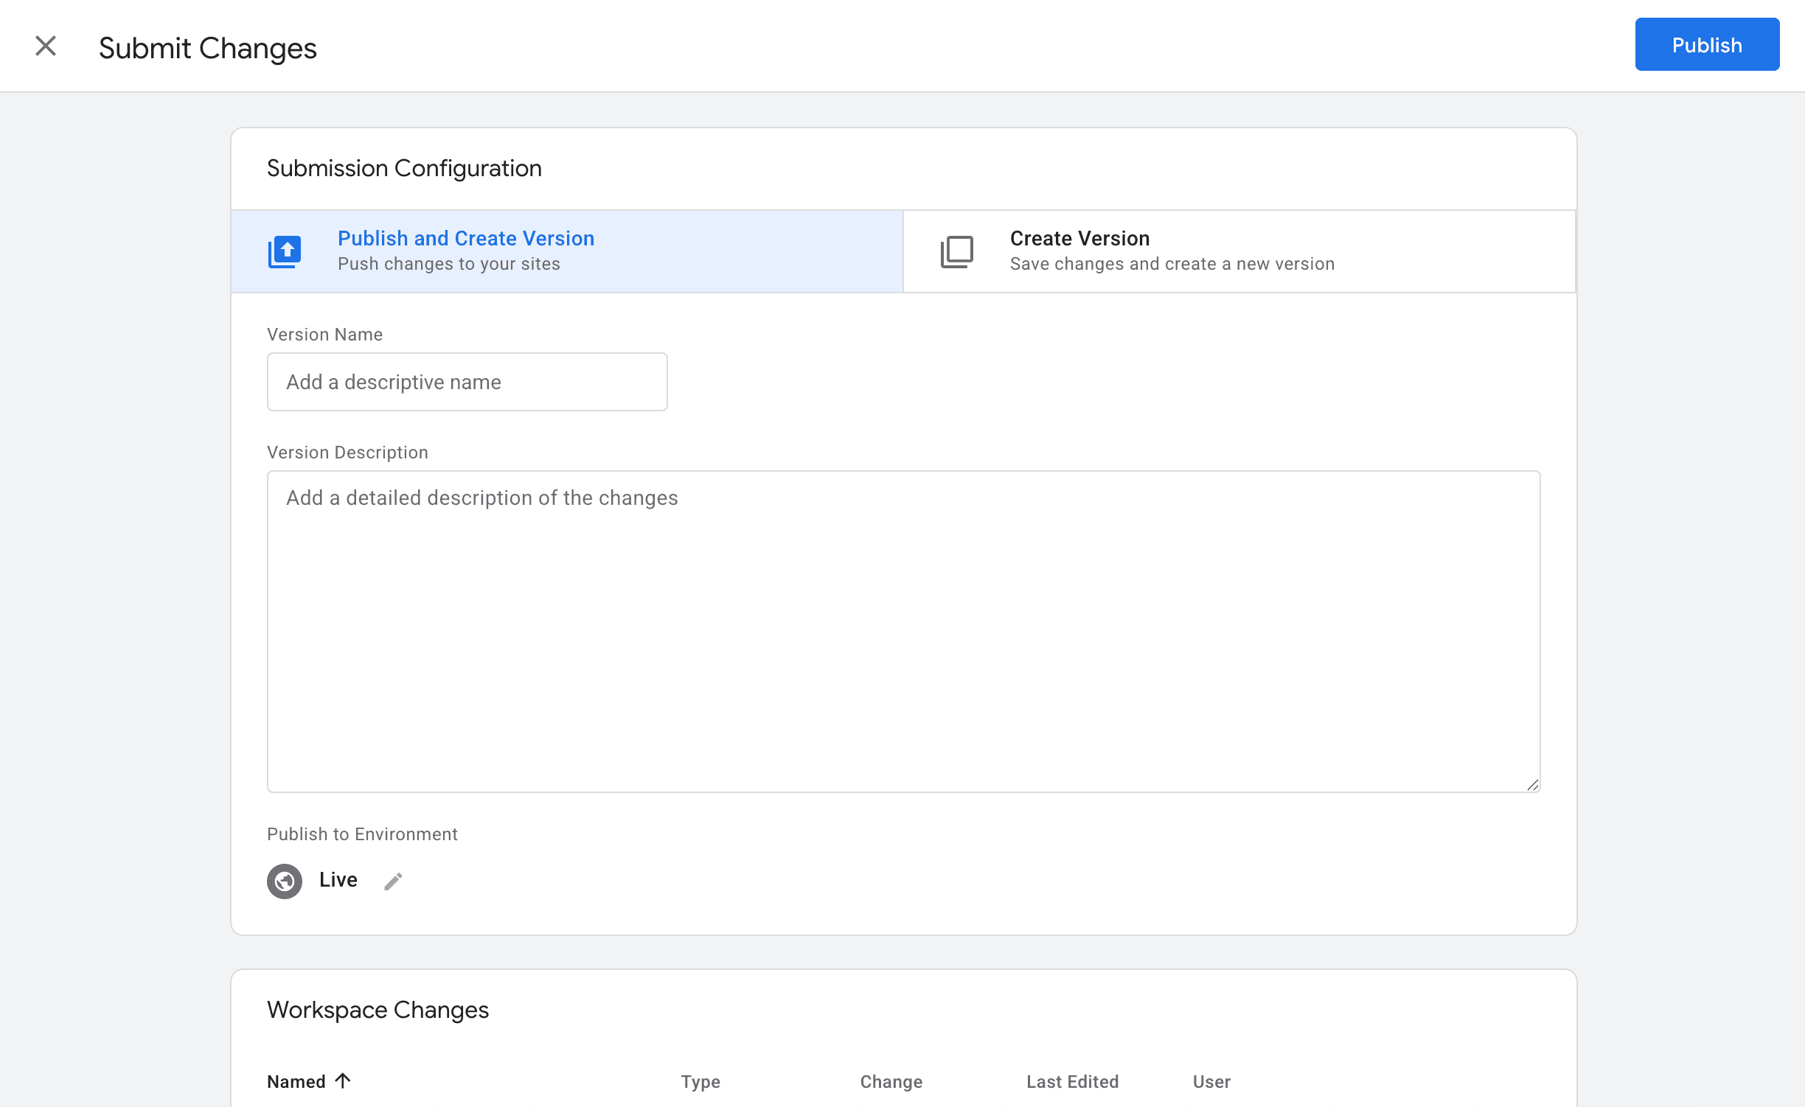The image size is (1805, 1107).
Task: Click the ascending sort arrow icon
Action: pyautogui.click(x=343, y=1080)
